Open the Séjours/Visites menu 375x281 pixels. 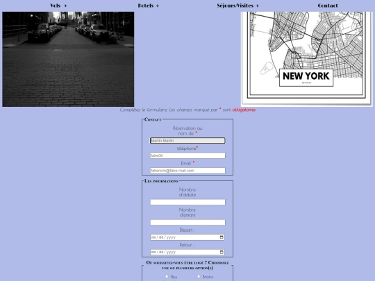coord(238,6)
